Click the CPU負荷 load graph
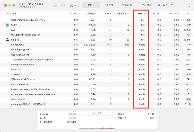194x132 pixels. pyautogui.click(x=97, y=120)
